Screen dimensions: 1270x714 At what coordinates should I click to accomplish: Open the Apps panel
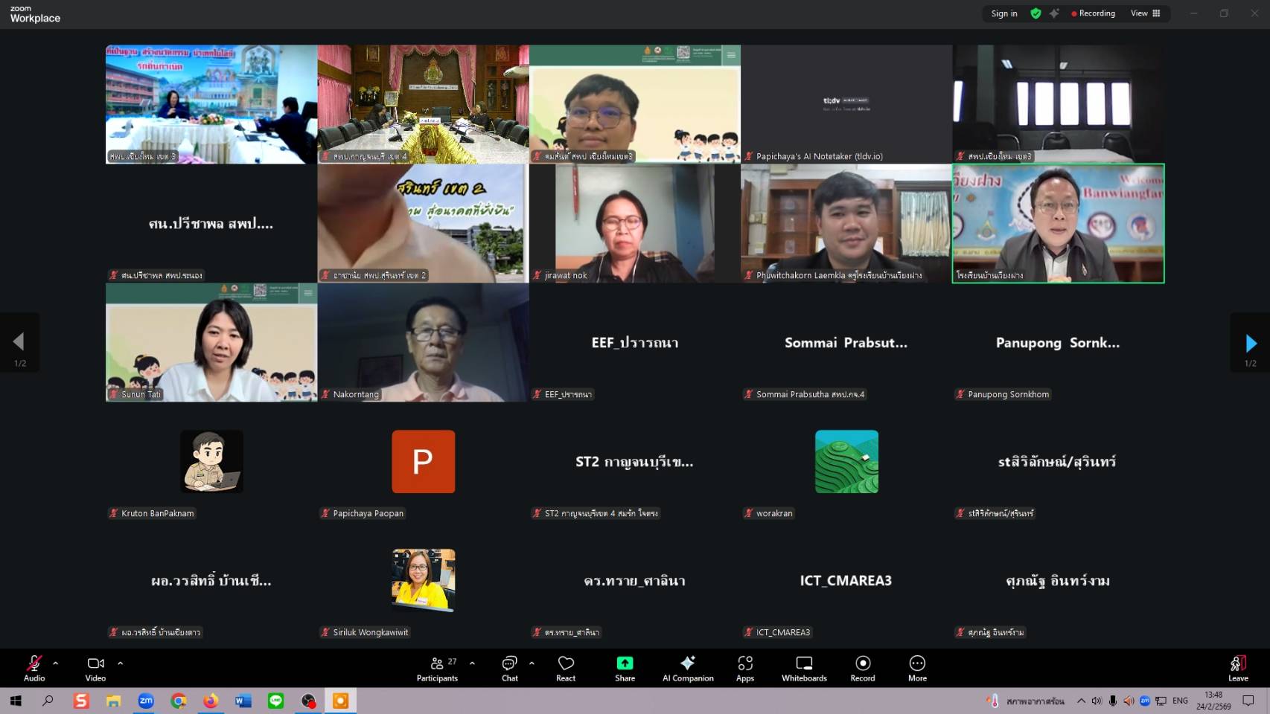[x=744, y=667]
